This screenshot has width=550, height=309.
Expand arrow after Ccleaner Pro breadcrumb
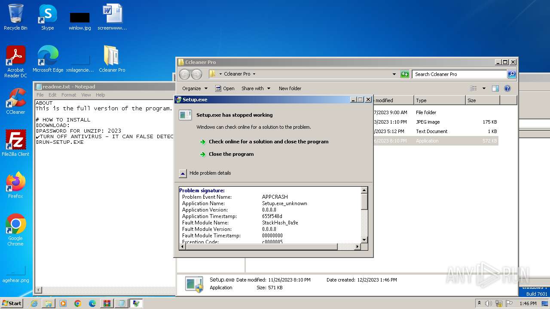254,74
